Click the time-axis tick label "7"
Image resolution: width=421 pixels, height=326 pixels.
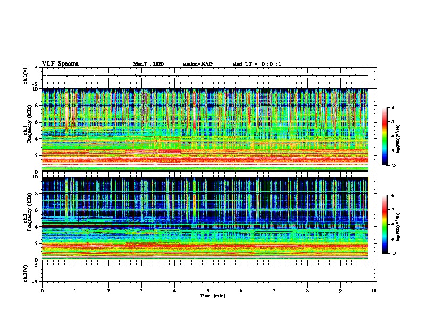click(274, 291)
